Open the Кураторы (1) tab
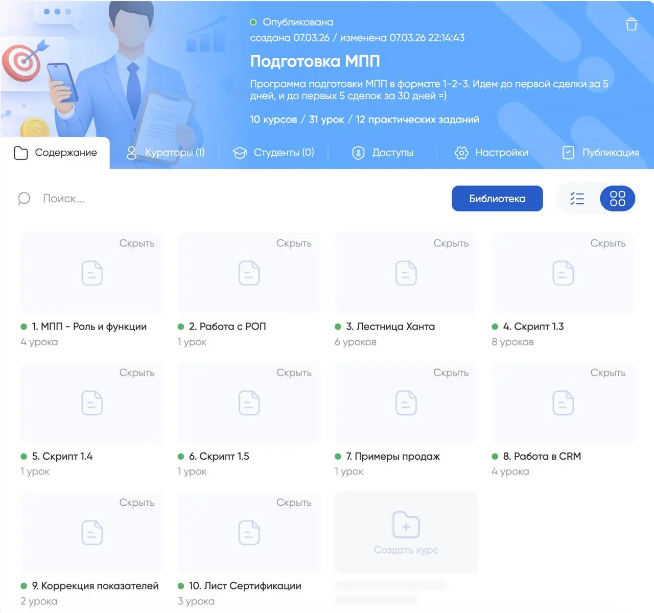654x613 pixels. point(166,152)
